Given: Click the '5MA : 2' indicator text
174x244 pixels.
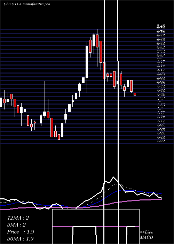Looking at the screenshot, I should (16, 225).
